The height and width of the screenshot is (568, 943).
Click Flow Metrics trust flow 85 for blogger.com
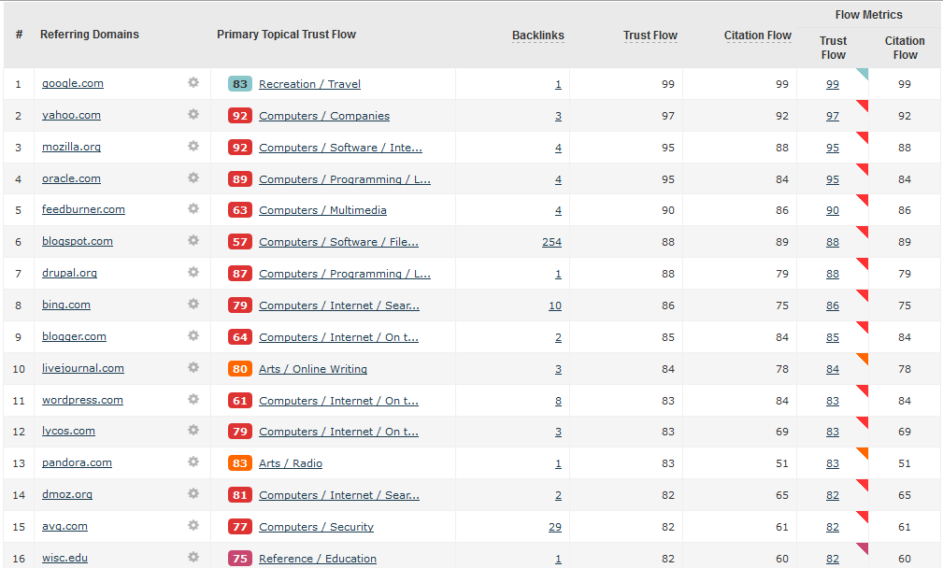pos(833,338)
